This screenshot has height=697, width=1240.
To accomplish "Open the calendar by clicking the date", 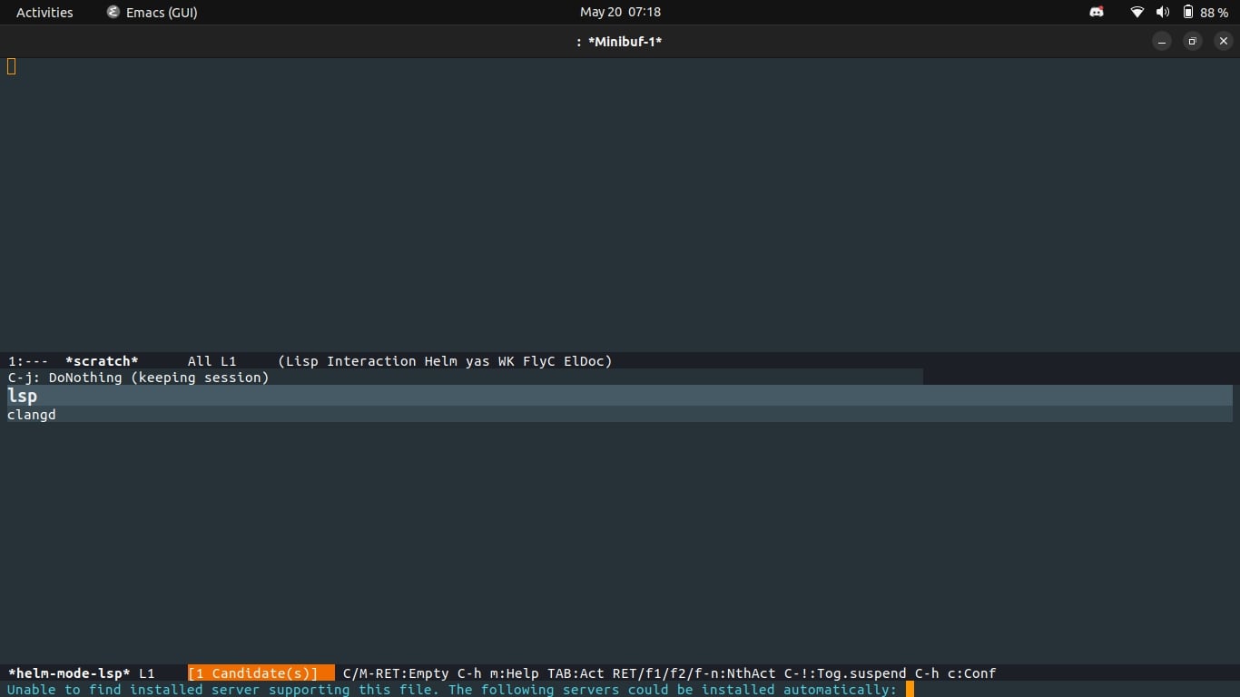I will click(x=621, y=12).
